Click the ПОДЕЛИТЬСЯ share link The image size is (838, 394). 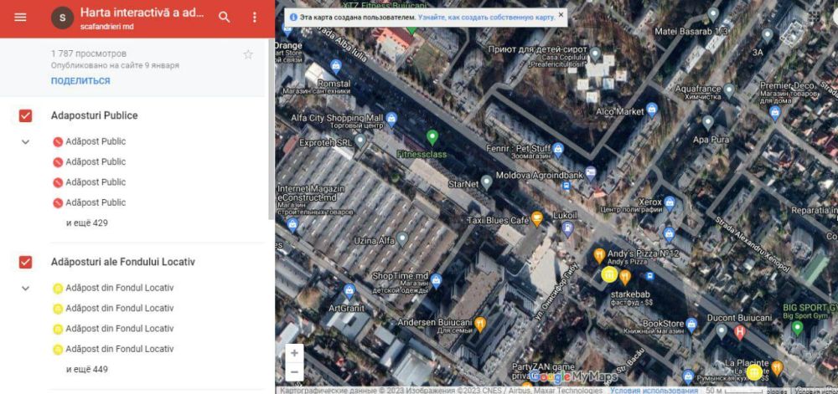pos(80,81)
